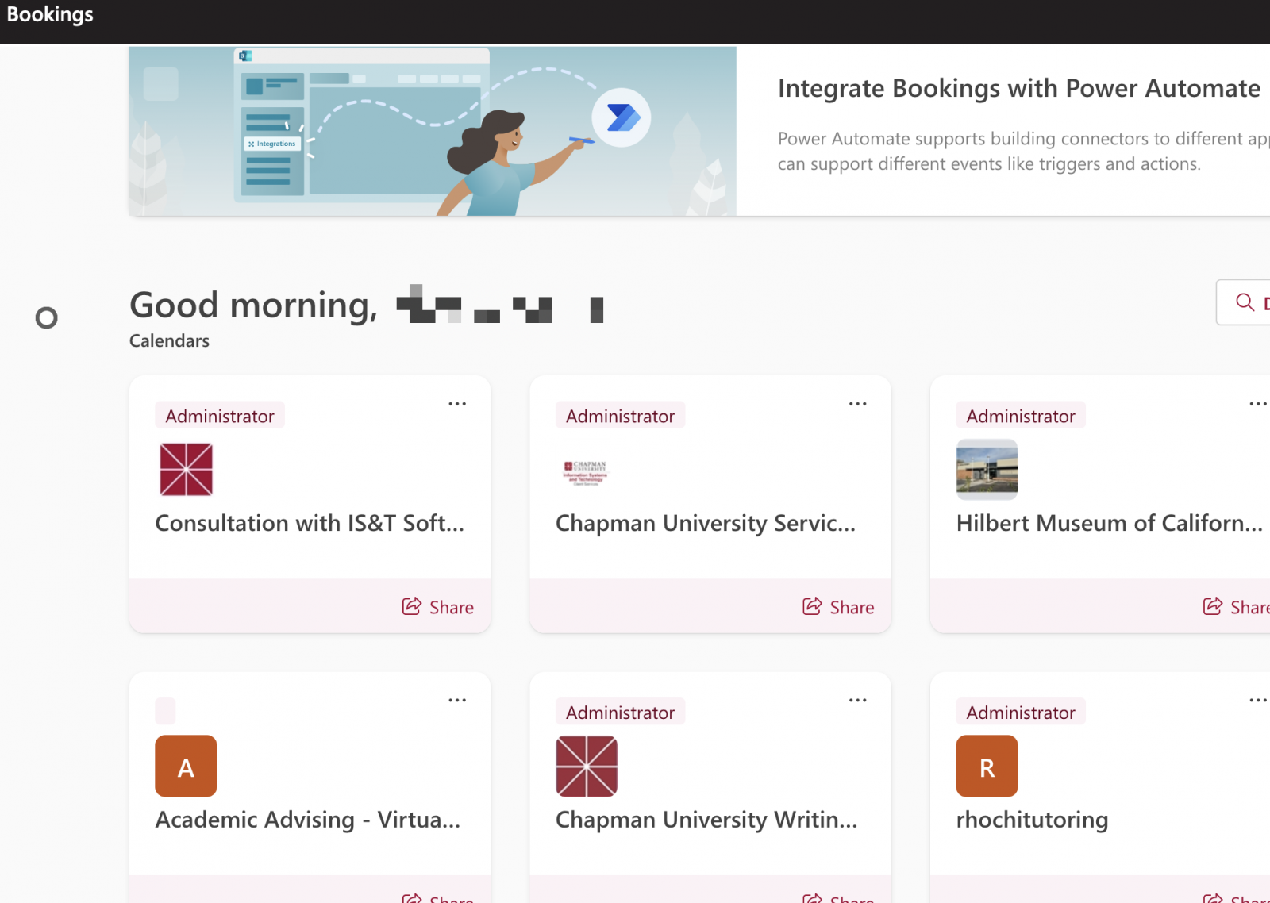Click the circle icon in left sidebar
This screenshot has width=1270, height=903.
point(47,318)
